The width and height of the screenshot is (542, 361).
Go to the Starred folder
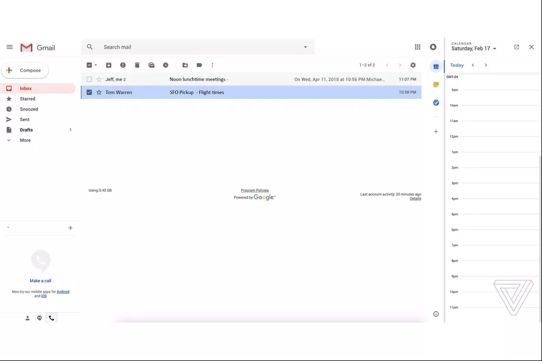tap(28, 99)
